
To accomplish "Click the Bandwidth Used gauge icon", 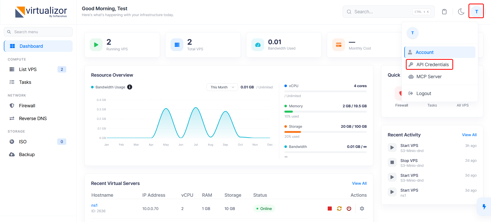I will [258, 45].
